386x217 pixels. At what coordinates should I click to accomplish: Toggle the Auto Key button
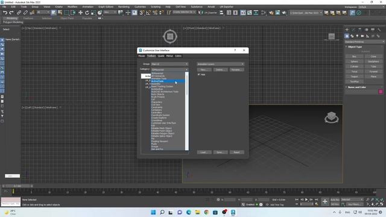pos(335,200)
